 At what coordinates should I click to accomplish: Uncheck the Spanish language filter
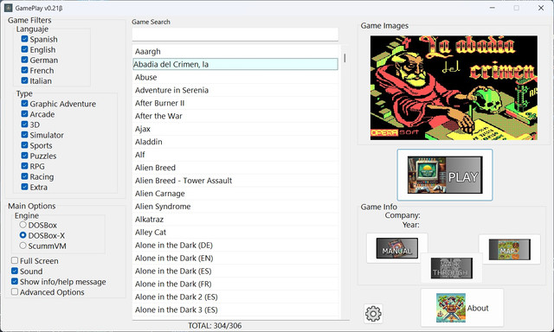tap(24, 39)
